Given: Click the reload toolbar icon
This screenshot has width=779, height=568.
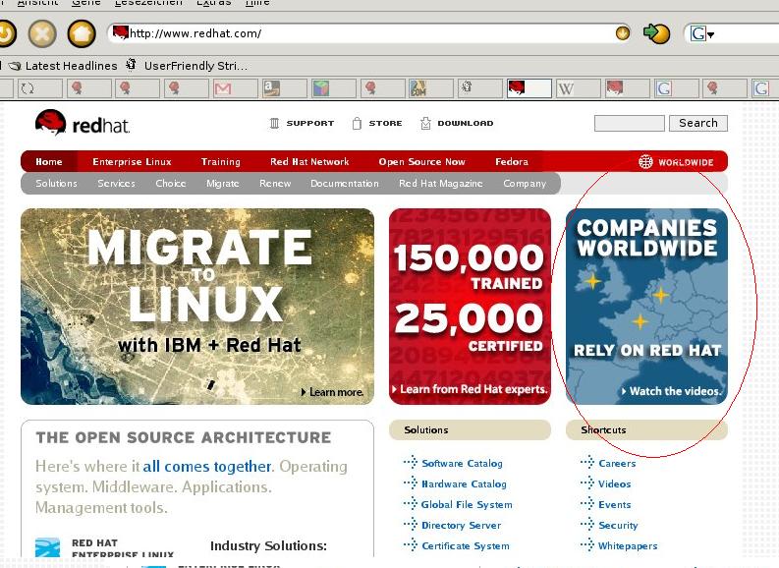Looking at the screenshot, I should pos(7,33).
